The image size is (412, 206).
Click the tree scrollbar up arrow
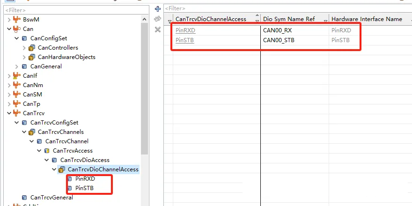tap(144, 19)
